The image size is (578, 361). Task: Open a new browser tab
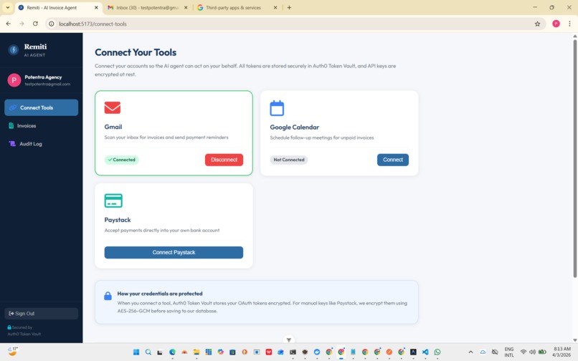(290, 7)
